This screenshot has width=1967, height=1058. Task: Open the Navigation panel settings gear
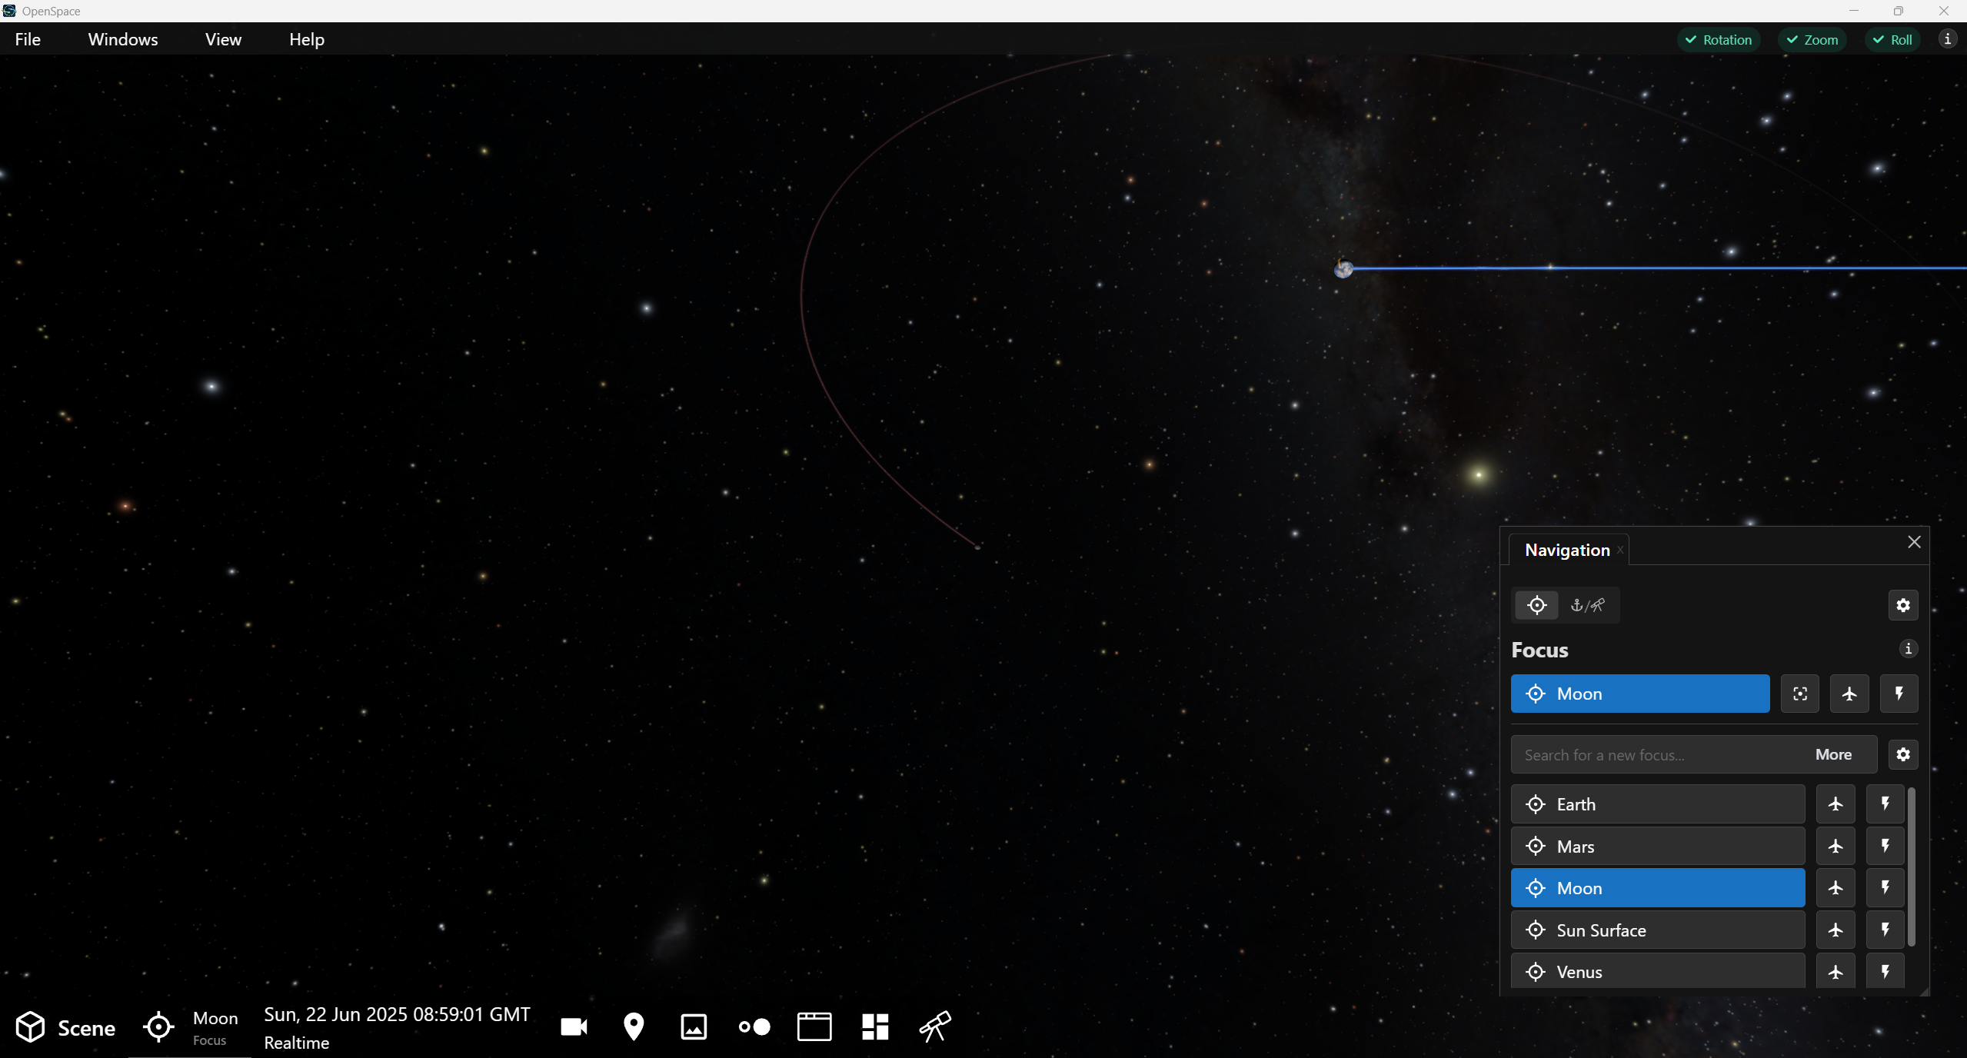(1903, 606)
